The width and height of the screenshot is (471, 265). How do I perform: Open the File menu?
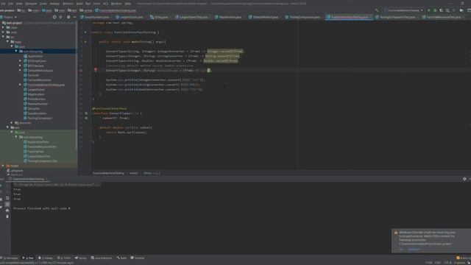tap(3, 4)
